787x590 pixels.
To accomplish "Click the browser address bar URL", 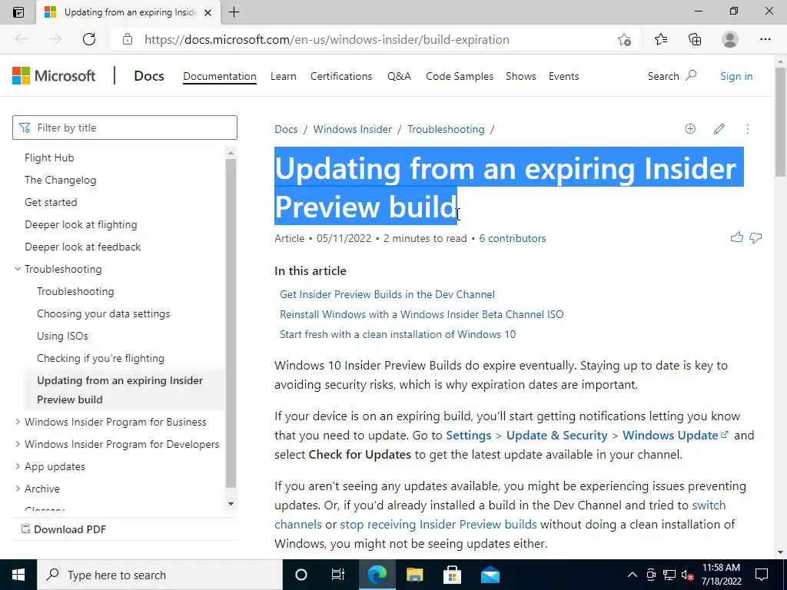I will tap(327, 39).
